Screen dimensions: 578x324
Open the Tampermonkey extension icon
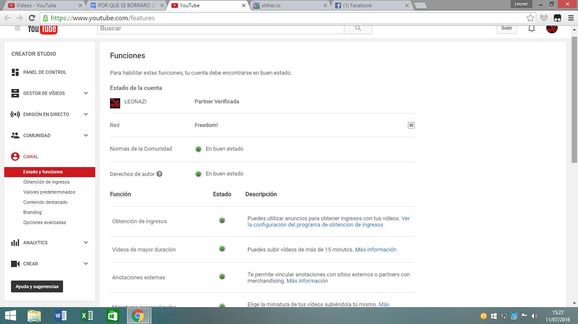pyautogui.click(x=557, y=18)
